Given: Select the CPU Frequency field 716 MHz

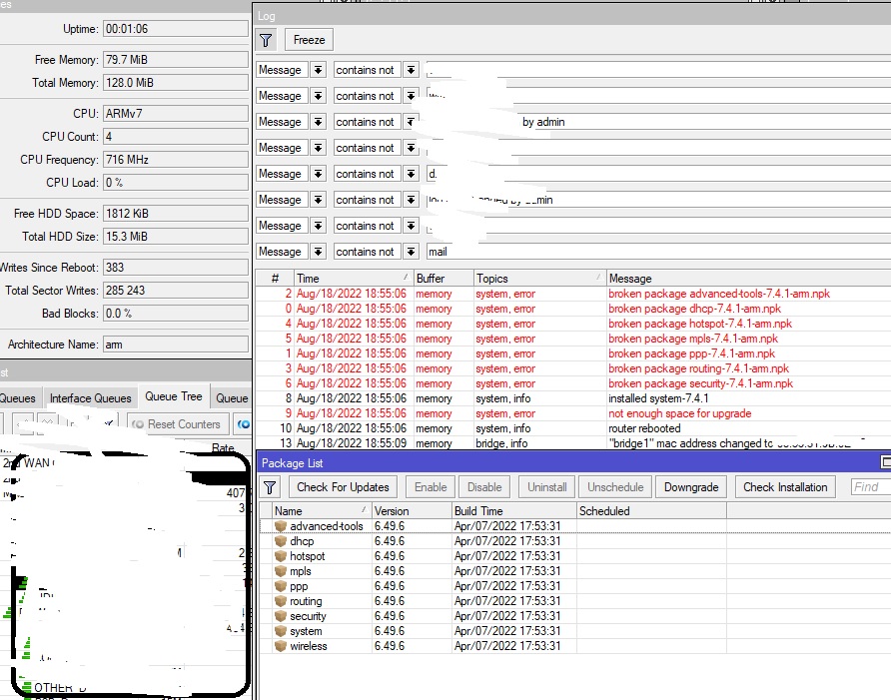Looking at the screenshot, I should tap(176, 160).
